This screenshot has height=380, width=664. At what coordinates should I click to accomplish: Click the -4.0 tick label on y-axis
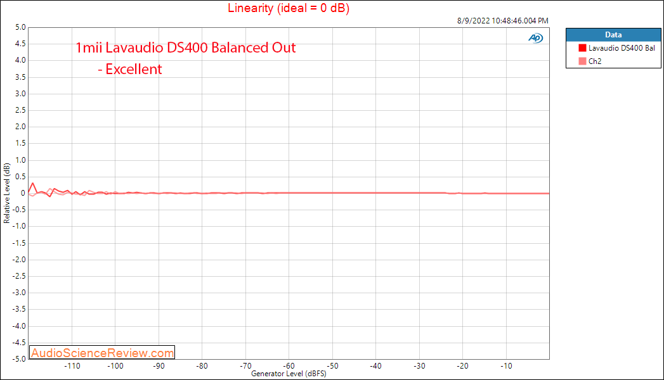pyautogui.click(x=19, y=326)
